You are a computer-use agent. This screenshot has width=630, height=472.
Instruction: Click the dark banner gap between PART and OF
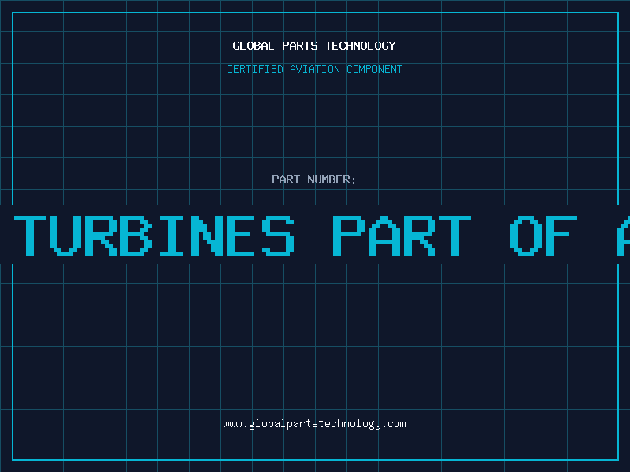(490, 236)
